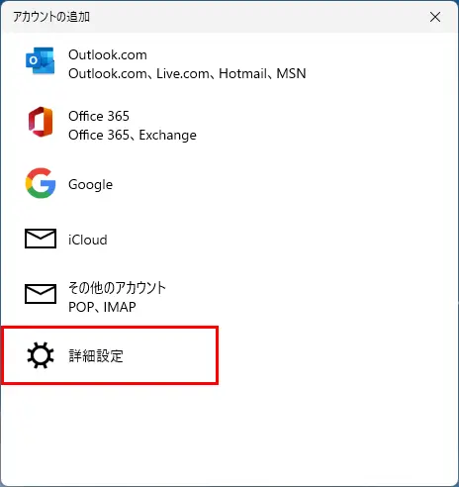Open 詳細設定 advanced setup
The image size is (459, 487).
(96, 356)
